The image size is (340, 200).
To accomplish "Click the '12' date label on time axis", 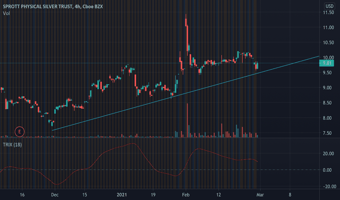I will coord(219,195).
